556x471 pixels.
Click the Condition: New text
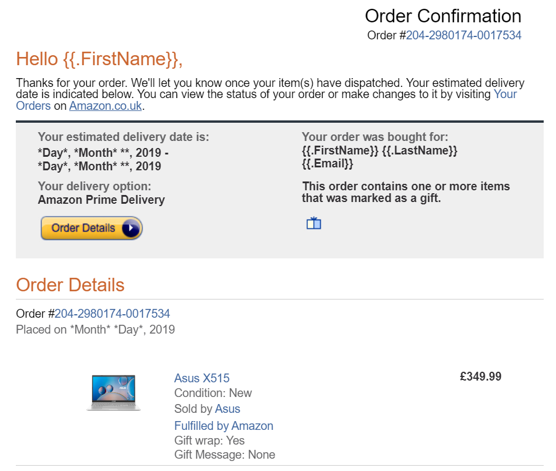coord(213,393)
